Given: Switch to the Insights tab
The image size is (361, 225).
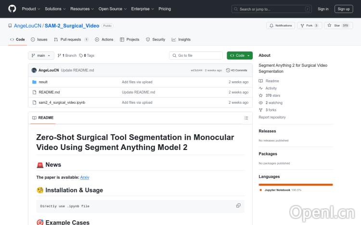Looking at the screenshot, I should [x=181, y=39].
